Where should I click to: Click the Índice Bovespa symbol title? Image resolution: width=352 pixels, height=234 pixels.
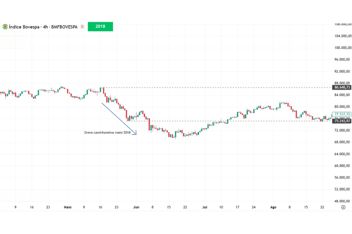pos(24,27)
